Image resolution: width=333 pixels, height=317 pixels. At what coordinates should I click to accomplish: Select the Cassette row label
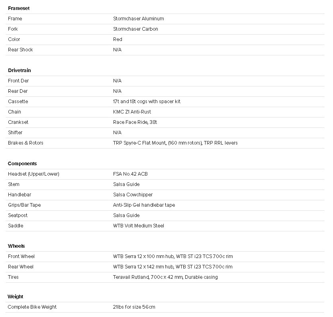(18, 102)
